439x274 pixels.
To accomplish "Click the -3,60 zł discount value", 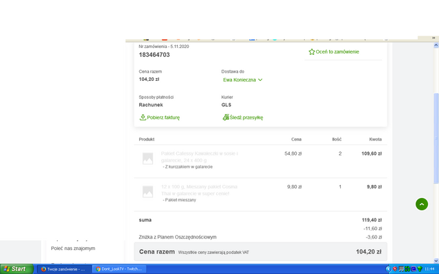I will click(x=374, y=237).
